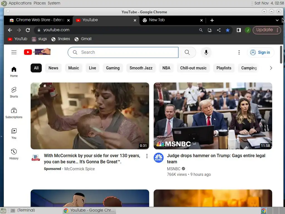Click the page vertical scrollbar handle
This screenshot has height=214, width=285.
coord(281,55)
